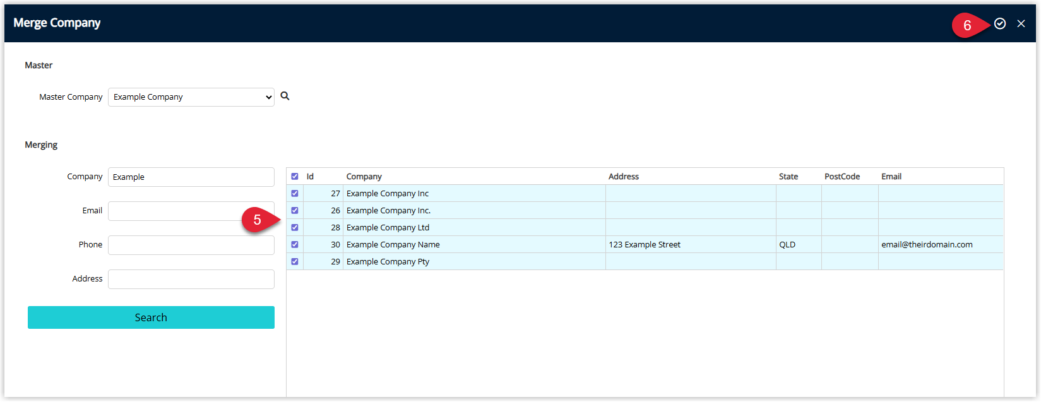Focus the Company input field

point(191,177)
